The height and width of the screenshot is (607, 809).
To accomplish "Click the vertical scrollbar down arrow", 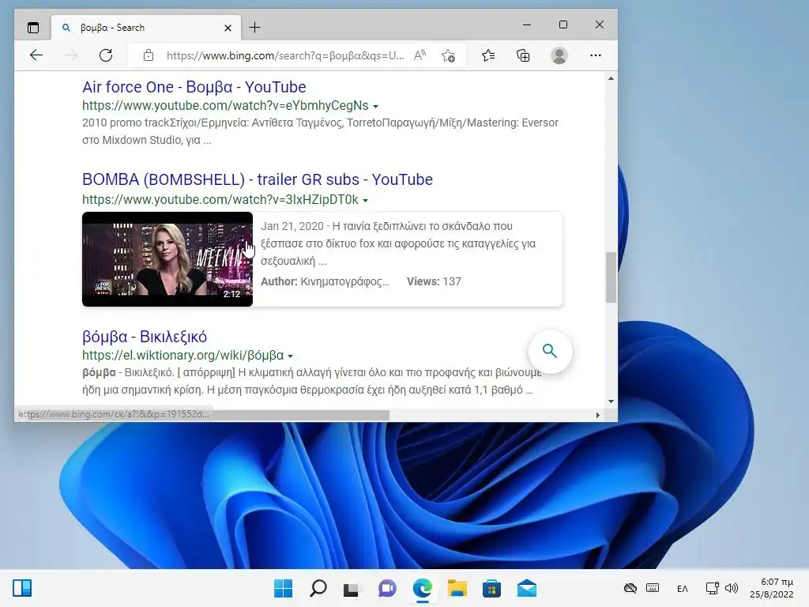I will point(611,401).
